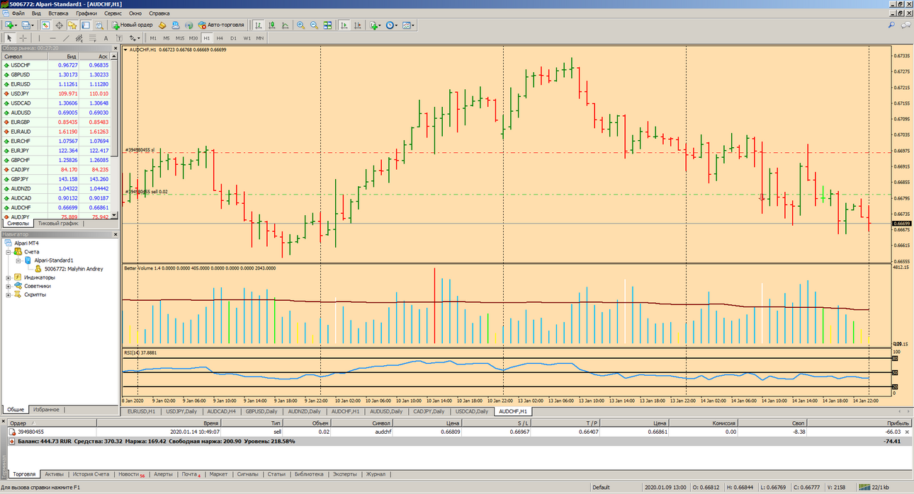The image size is (914, 494).
Task: Close the Навигатор panel
Action: 115,234
